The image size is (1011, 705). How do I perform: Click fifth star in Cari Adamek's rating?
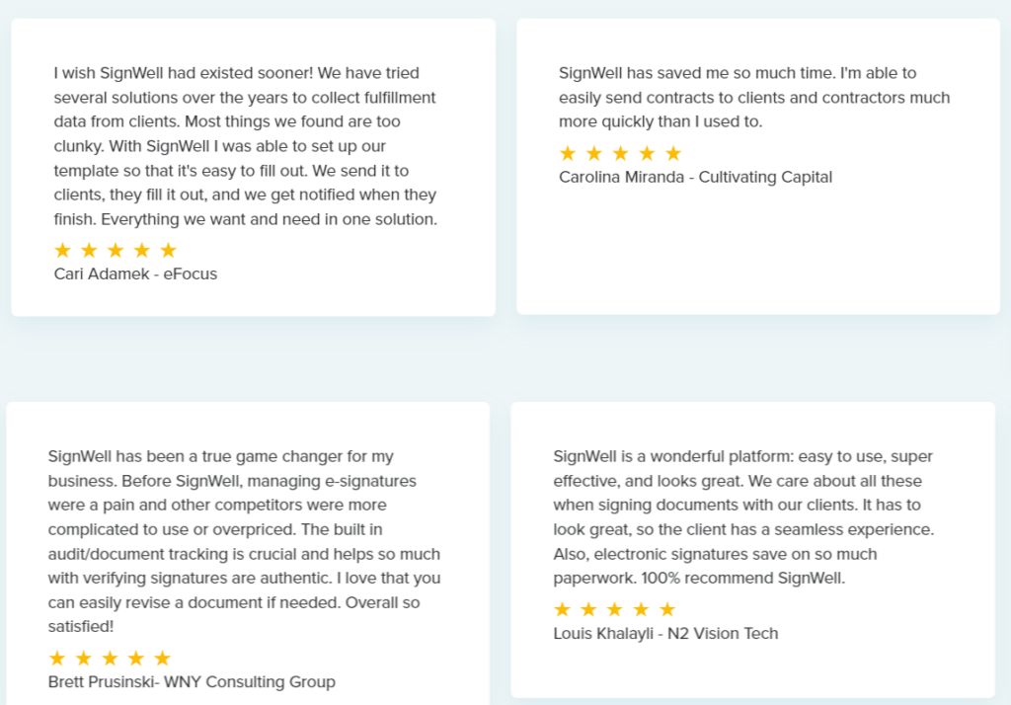pos(169,250)
